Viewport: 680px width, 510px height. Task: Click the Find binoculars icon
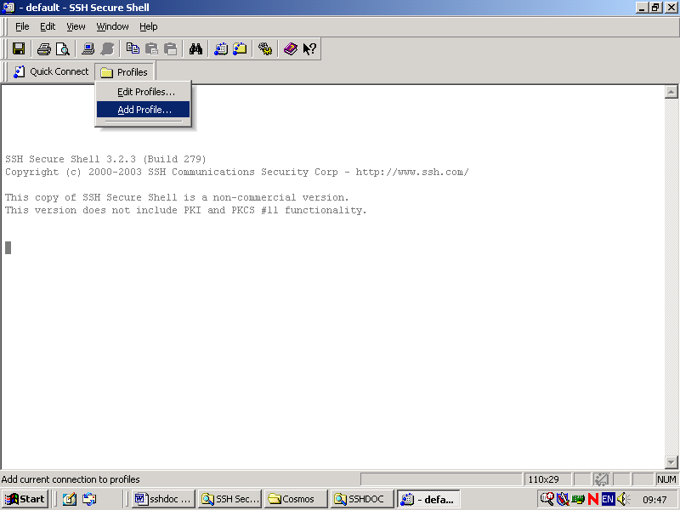tap(195, 49)
